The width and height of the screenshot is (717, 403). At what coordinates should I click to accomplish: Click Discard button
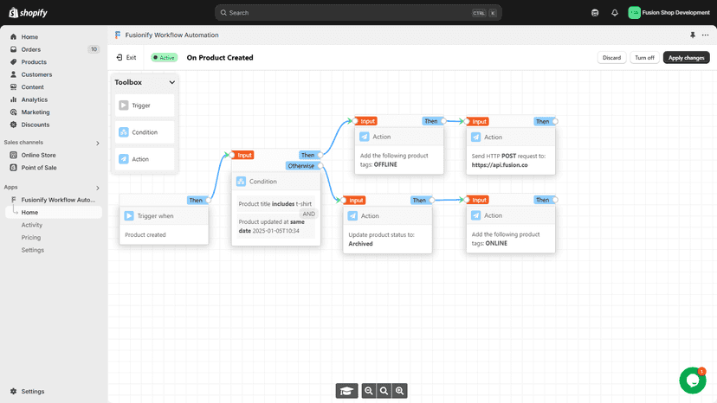(611, 58)
